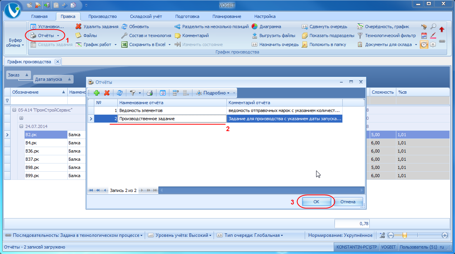The height and width of the screenshot is (254, 455).
Task: Click the zoom slider handle in status bar
Action: tap(405, 236)
